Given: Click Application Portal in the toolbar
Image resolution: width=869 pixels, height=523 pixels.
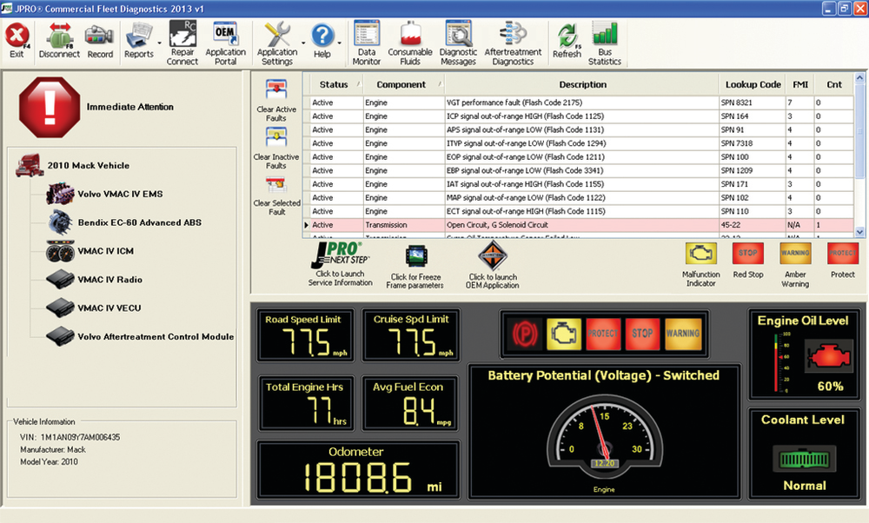Looking at the screenshot, I should 225,39.
